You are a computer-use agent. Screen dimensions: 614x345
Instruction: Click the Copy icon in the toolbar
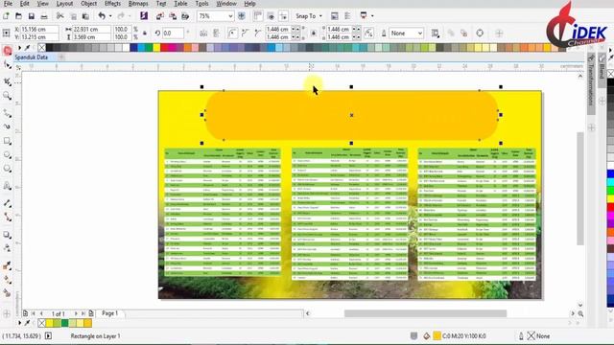(73, 16)
